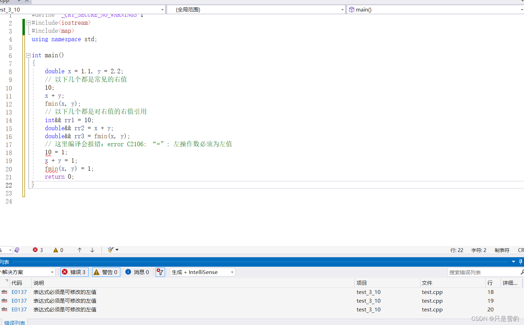The width and height of the screenshot is (524, 325).
Task: Open the main() member navigation dropdown
Action: 435,9
